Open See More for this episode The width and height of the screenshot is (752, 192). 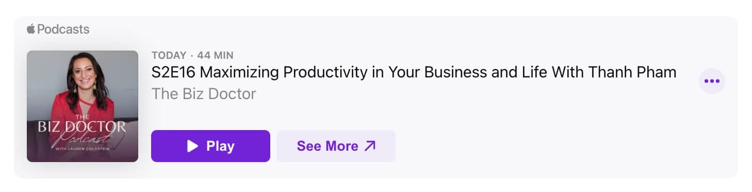[336, 146]
